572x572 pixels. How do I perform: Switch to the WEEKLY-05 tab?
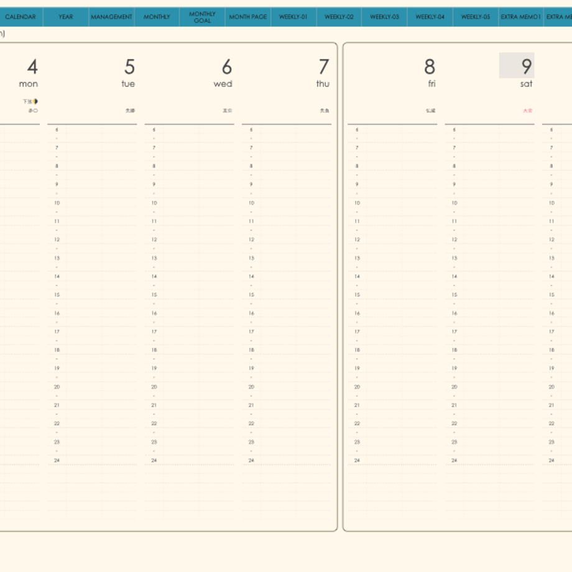click(476, 17)
